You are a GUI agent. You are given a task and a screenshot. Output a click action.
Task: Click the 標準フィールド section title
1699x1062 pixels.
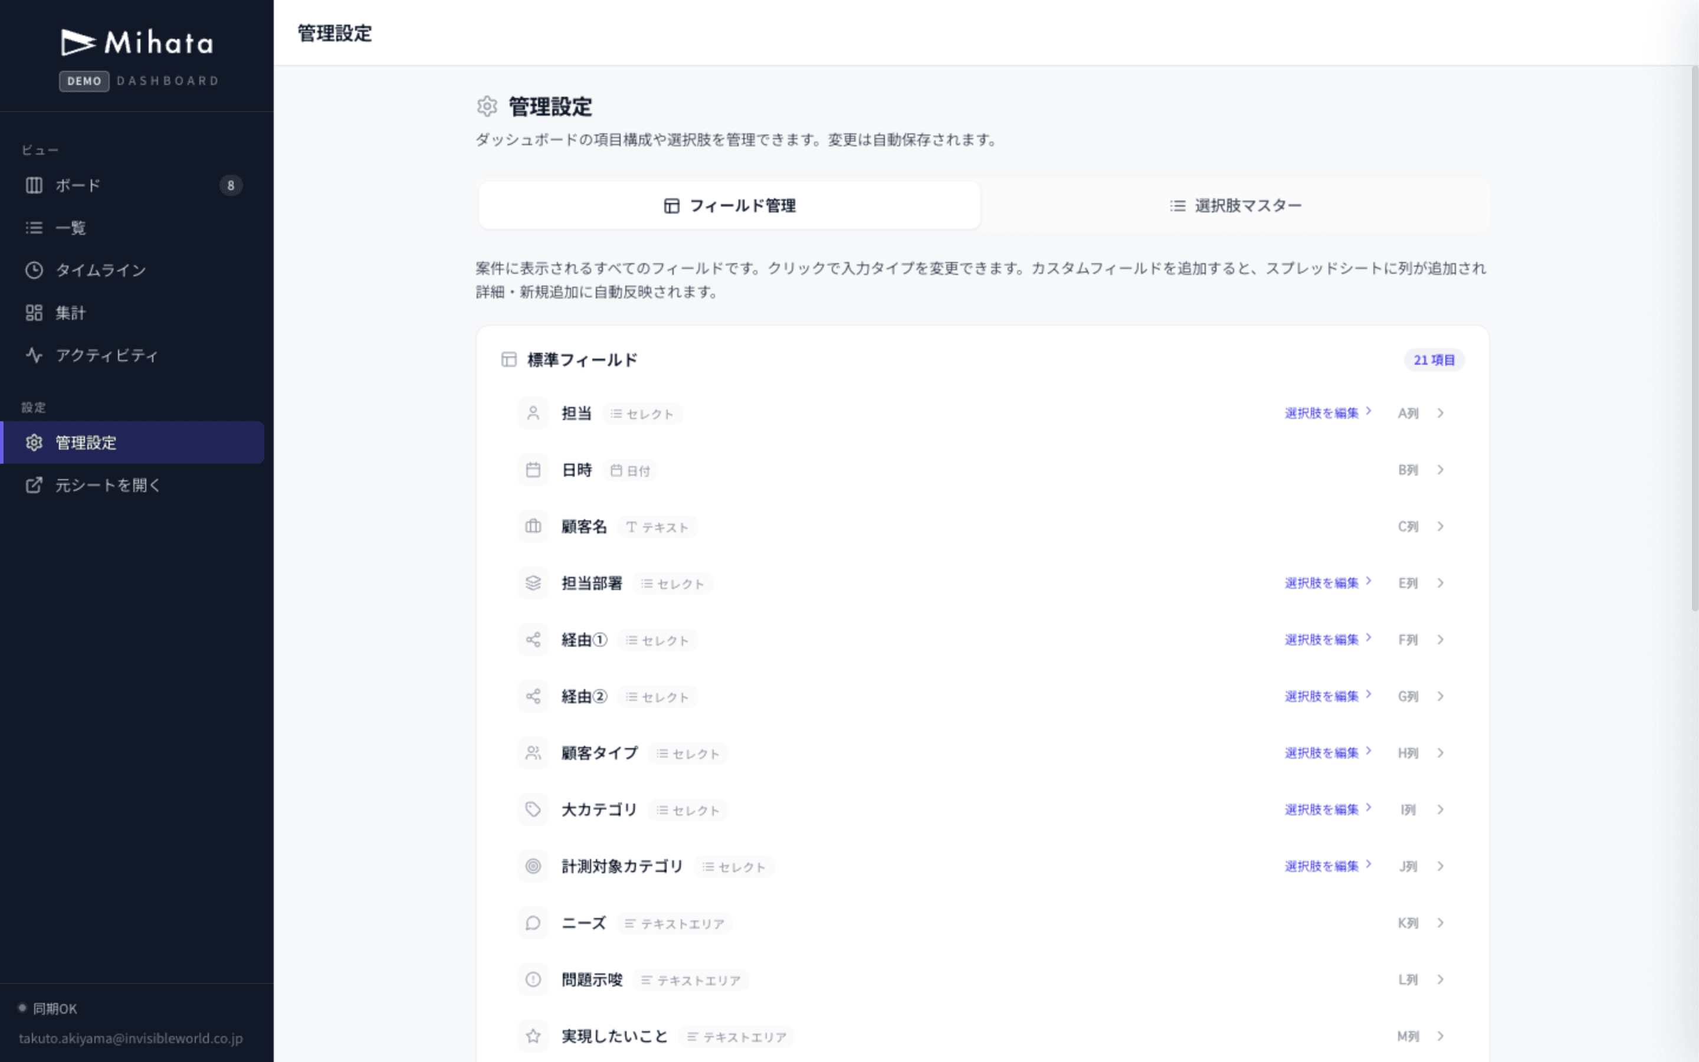[x=583, y=360]
